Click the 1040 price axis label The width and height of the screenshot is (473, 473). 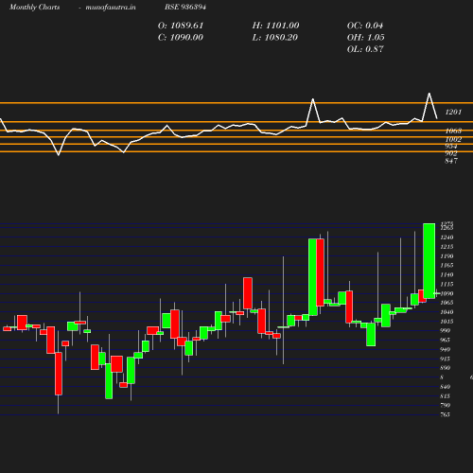pos(447,312)
